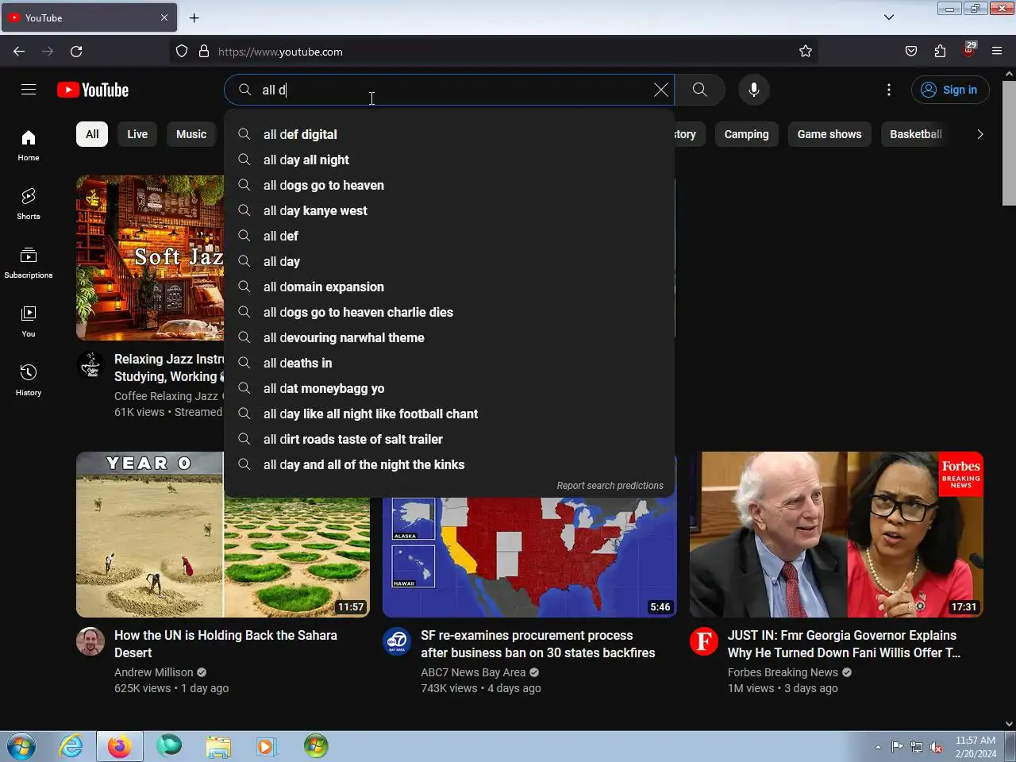Open Subscriptions in the sidebar
The height and width of the screenshot is (762, 1016).
click(29, 263)
